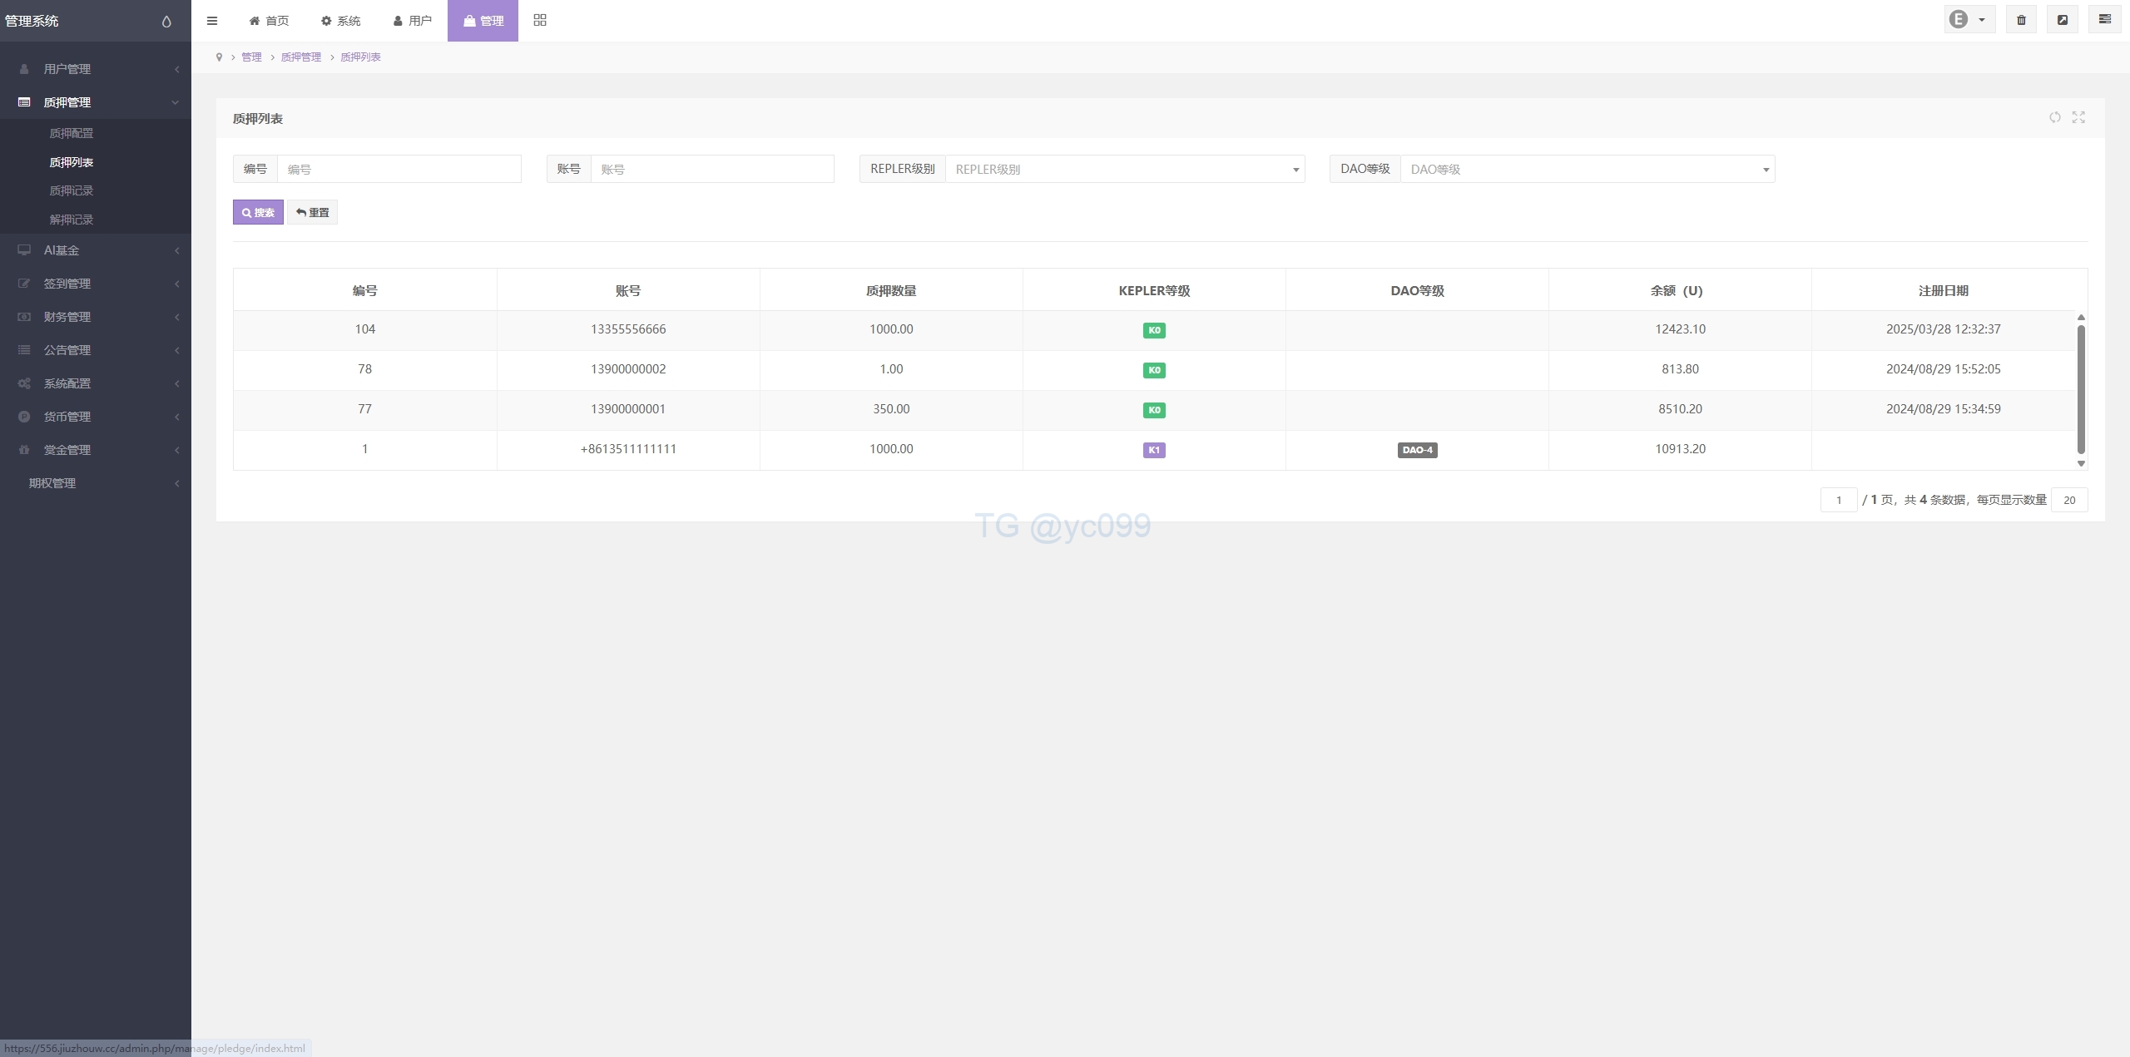Viewport: 2130px width, 1057px height.
Task: Open the DAO等级 dropdown selector
Action: [1587, 170]
